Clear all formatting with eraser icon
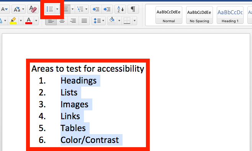 click(33, 9)
